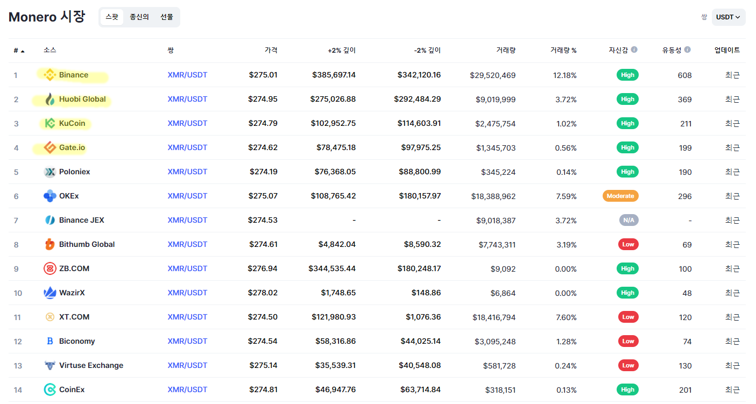
Task: Click the XT.COM gold logo icon
Action: [x=50, y=317]
